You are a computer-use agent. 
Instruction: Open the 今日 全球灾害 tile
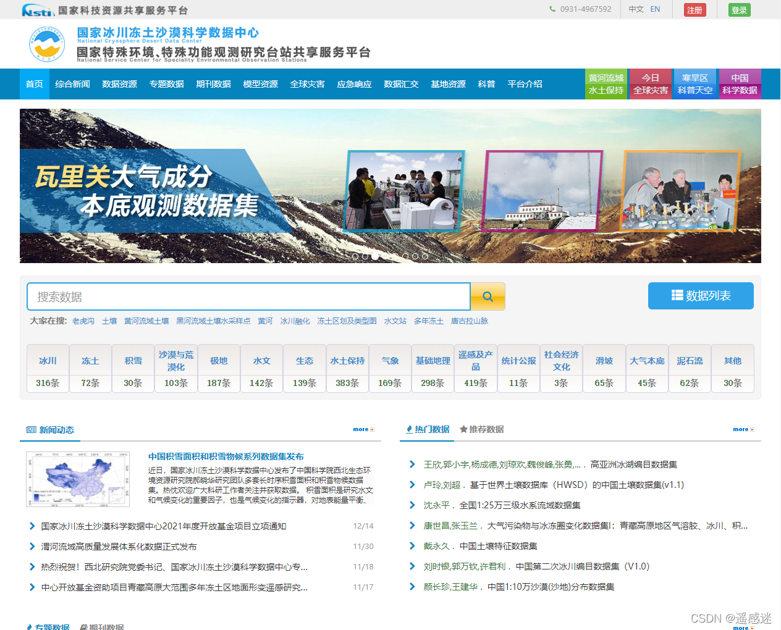click(651, 84)
